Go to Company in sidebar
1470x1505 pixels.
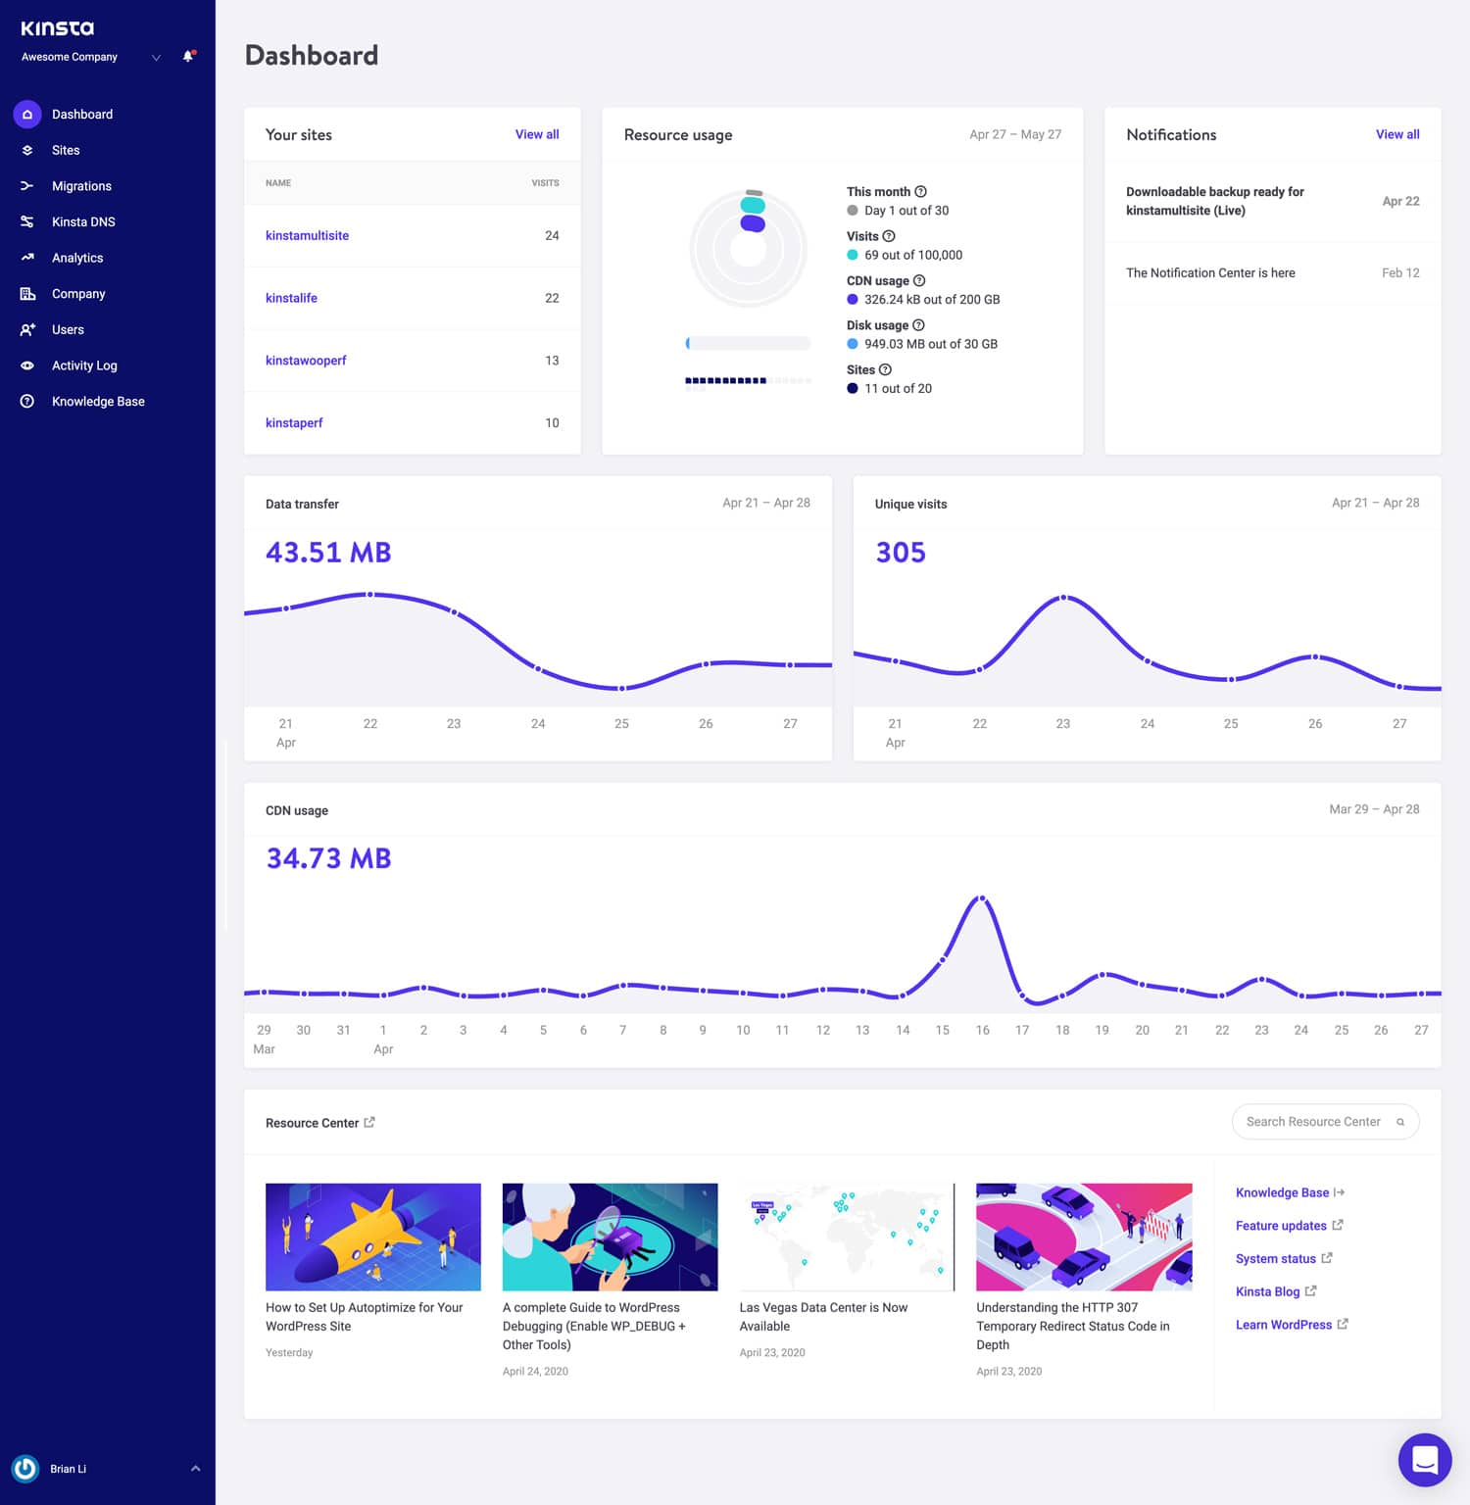point(78,294)
